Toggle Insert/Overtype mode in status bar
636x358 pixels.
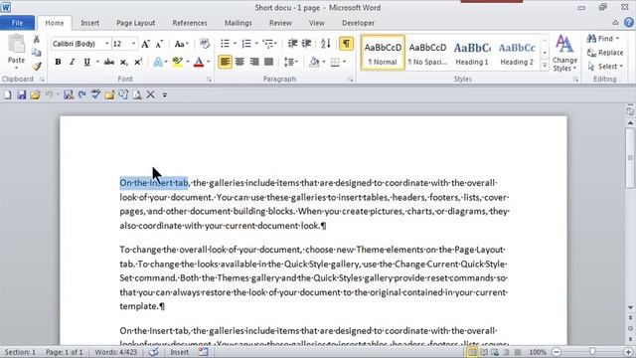[179, 352]
